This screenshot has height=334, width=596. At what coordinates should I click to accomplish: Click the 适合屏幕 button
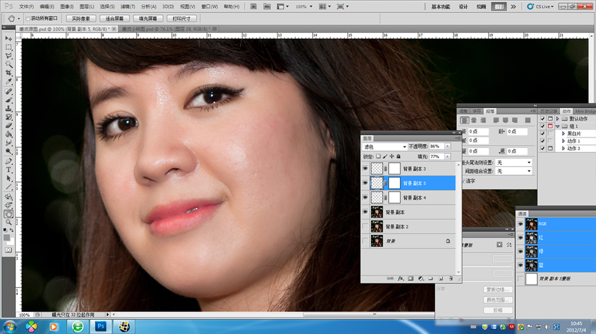[115, 18]
